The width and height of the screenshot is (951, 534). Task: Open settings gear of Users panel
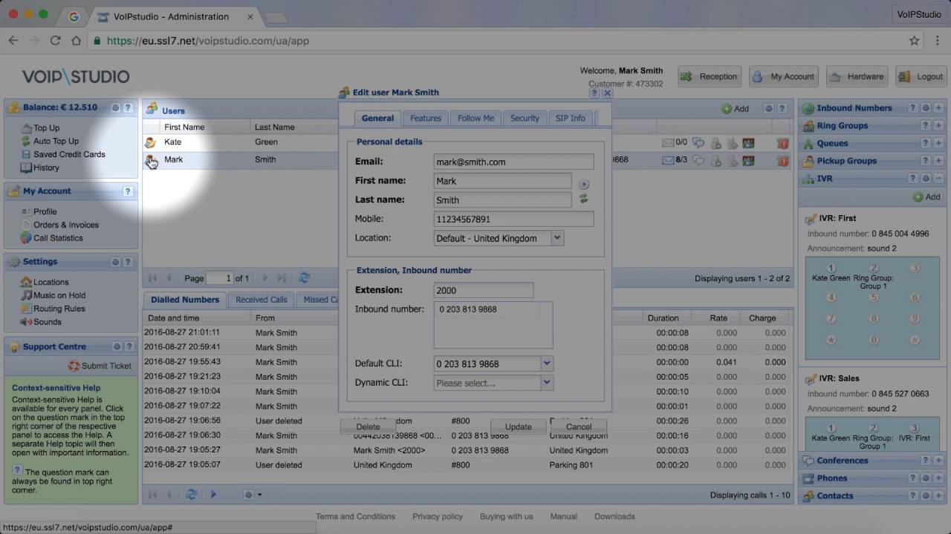click(770, 108)
